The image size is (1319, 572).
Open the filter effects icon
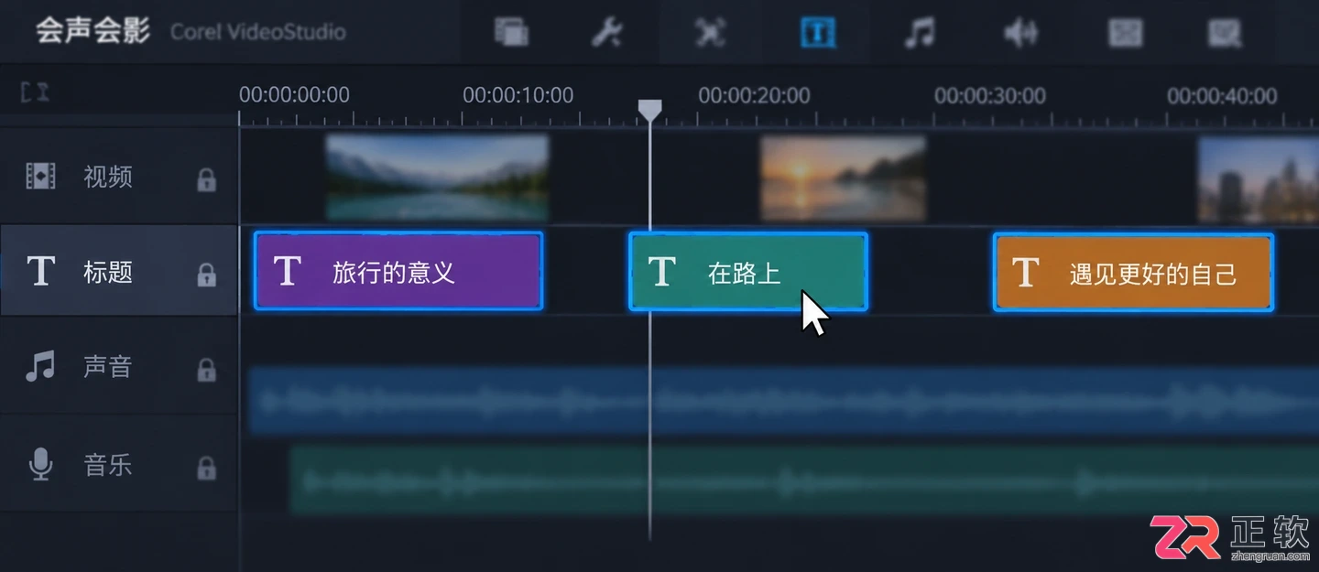tap(1126, 33)
